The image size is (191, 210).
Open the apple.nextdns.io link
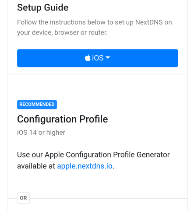[x=85, y=166]
